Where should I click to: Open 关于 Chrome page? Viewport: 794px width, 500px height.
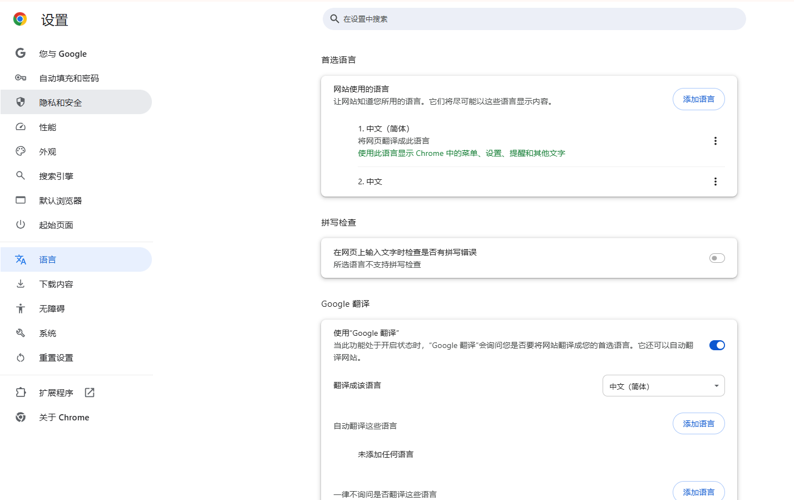pos(76,417)
